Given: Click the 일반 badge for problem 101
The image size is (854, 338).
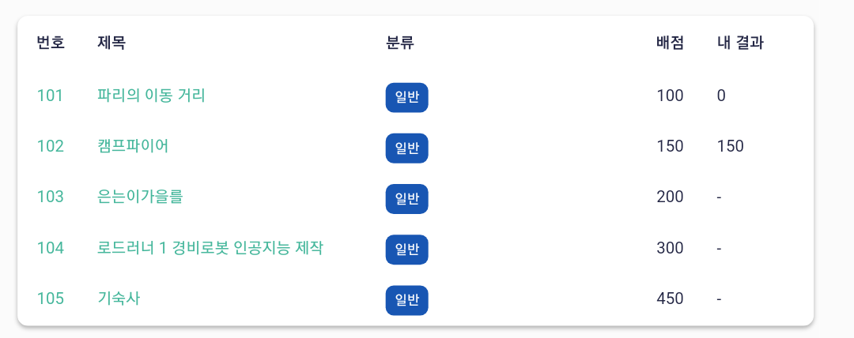Looking at the screenshot, I should [407, 97].
